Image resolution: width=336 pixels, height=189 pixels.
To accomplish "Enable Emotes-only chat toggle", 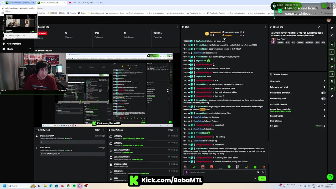I will (x=323, y=98).
